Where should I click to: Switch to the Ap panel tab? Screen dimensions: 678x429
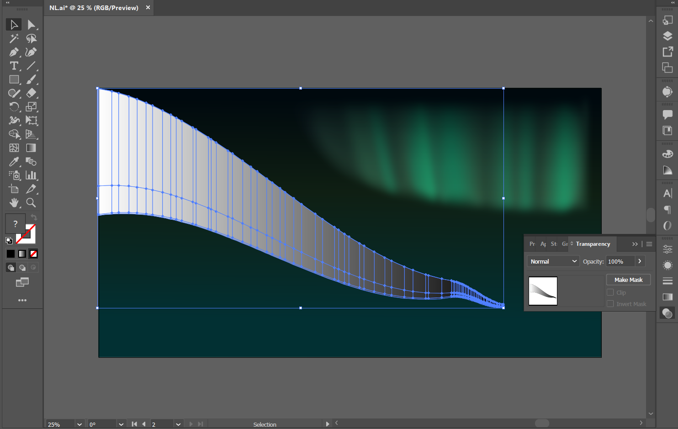(x=543, y=244)
